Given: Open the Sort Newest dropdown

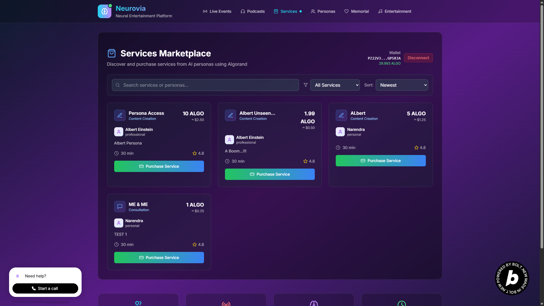Looking at the screenshot, I should (401, 85).
